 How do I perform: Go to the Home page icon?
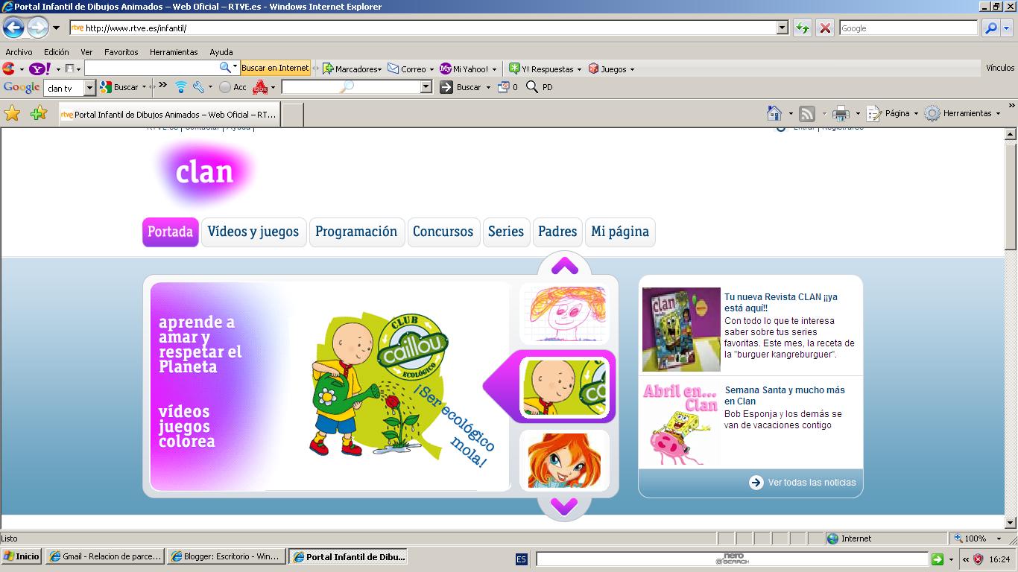[x=774, y=113]
